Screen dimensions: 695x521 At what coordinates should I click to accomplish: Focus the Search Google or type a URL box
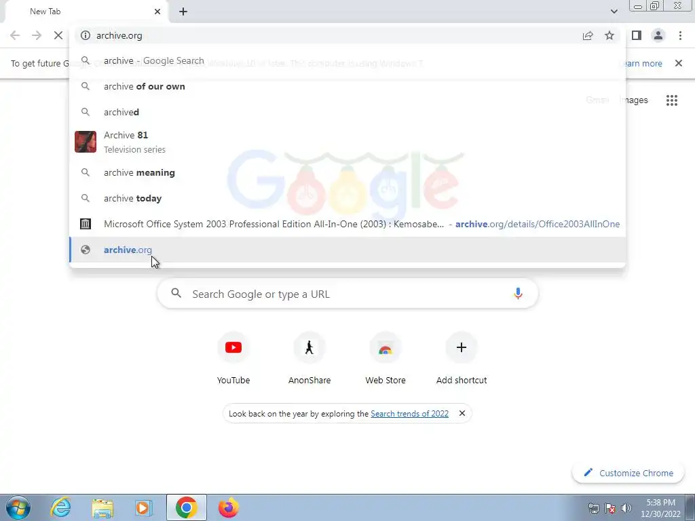347,294
